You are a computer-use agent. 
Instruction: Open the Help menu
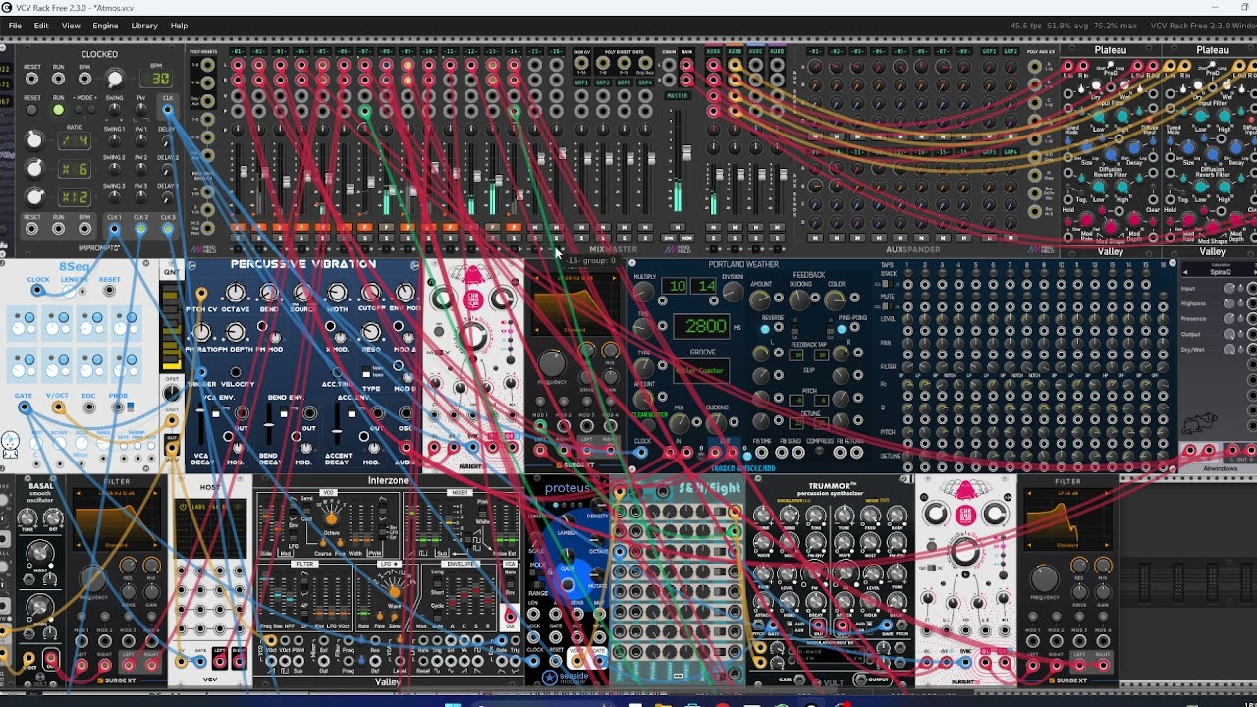tap(179, 26)
